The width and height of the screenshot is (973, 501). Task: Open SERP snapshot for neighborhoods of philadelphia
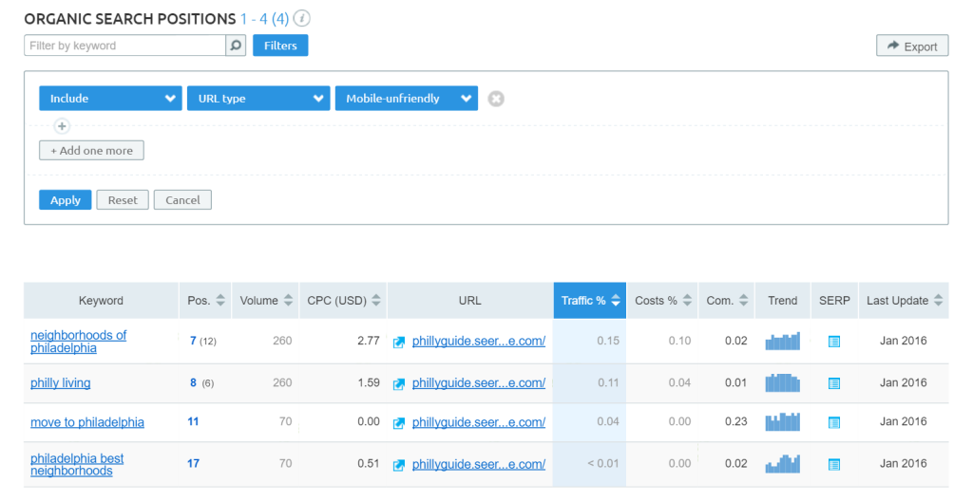click(x=833, y=342)
